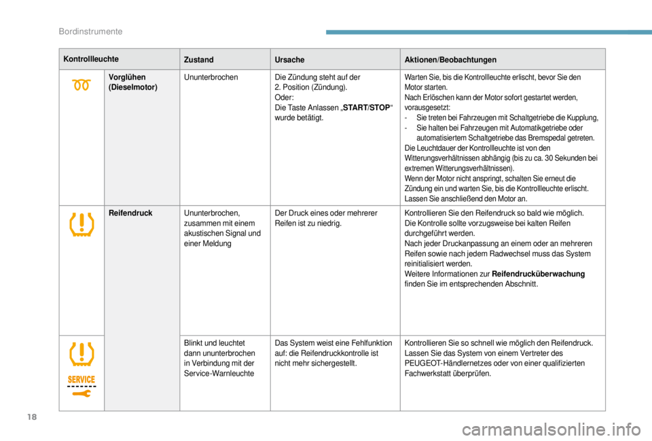Click the orange SERVICE text indicator
Image resolution: width=652 pixels, height=441 pixels.
click(x=81, y=379)
